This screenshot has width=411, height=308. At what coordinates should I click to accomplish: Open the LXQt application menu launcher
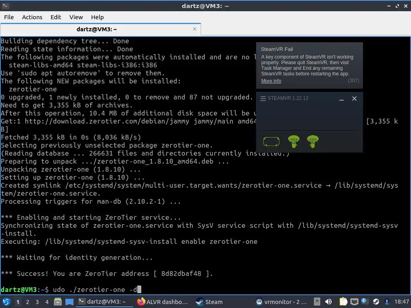pyautogui.click(x=6, y=302)
